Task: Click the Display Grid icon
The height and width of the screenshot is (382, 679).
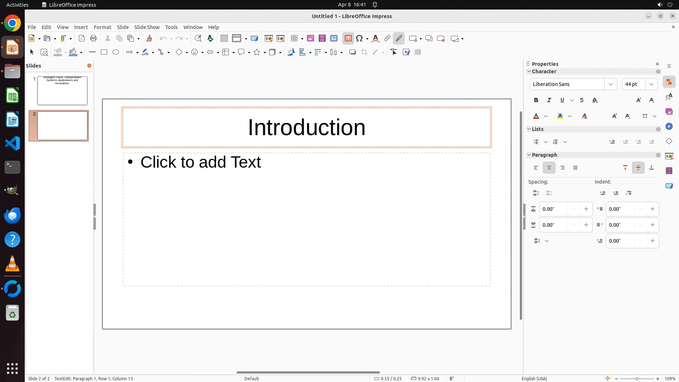Action: coord(224,39)
